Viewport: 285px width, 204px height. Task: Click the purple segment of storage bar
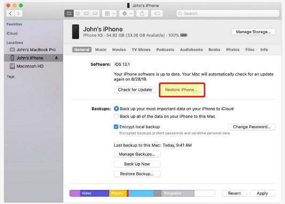point(75,193)
